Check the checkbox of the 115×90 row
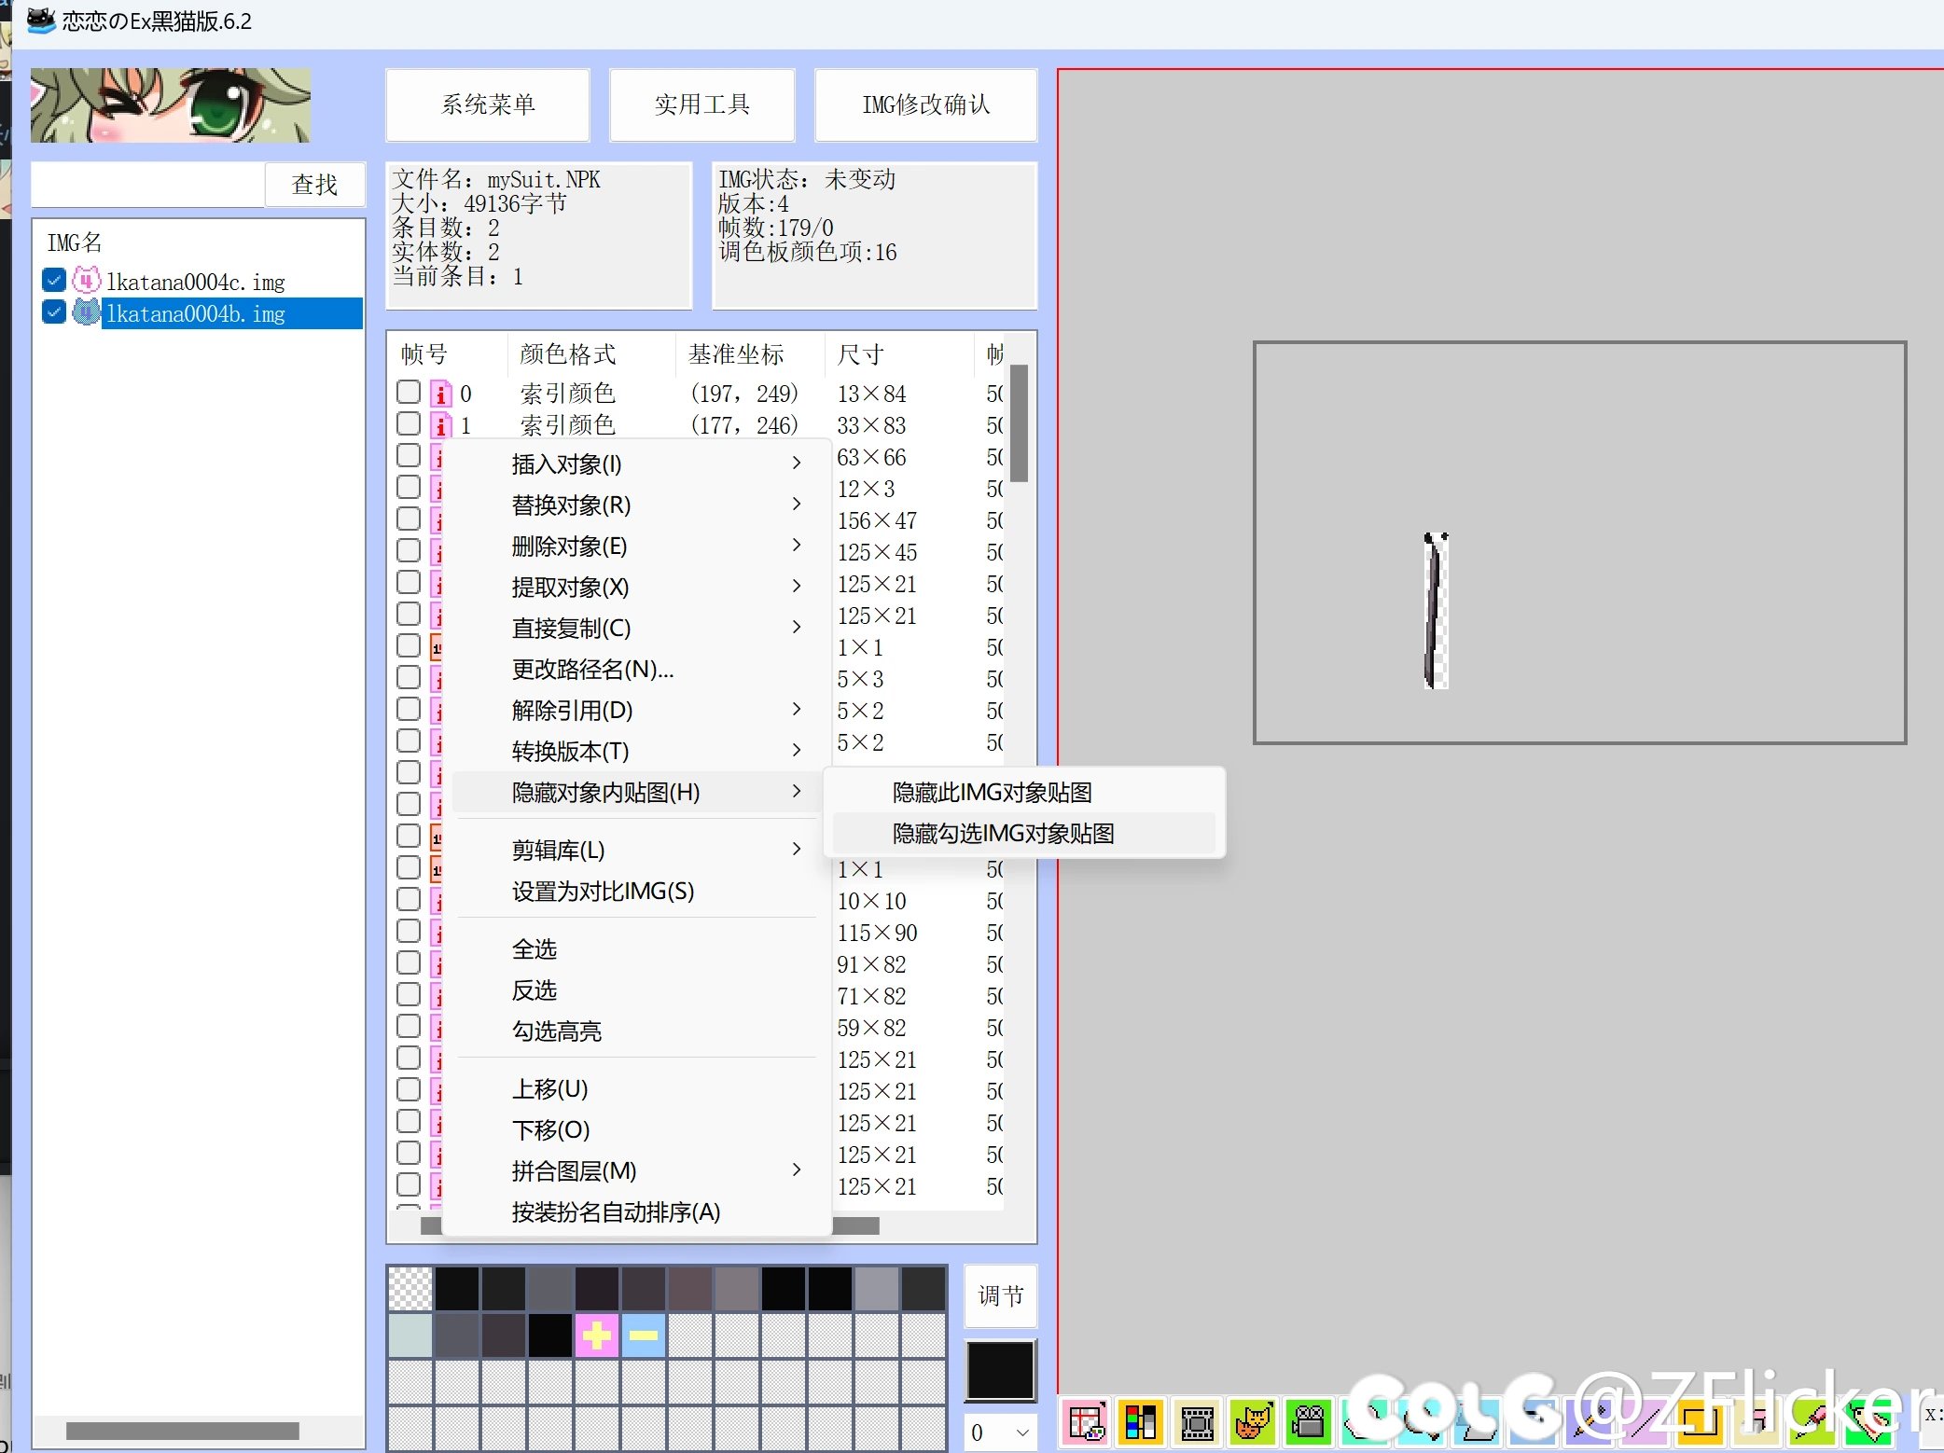This screenshot has width=1944, height=1453. click(409, 931)
